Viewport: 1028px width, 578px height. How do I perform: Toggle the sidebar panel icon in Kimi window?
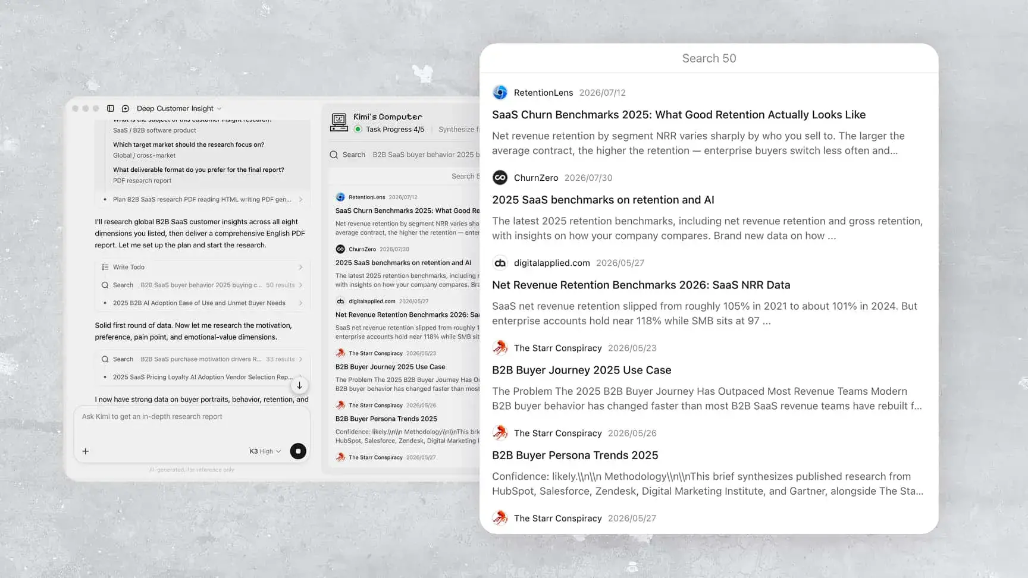tap(110, 108)
